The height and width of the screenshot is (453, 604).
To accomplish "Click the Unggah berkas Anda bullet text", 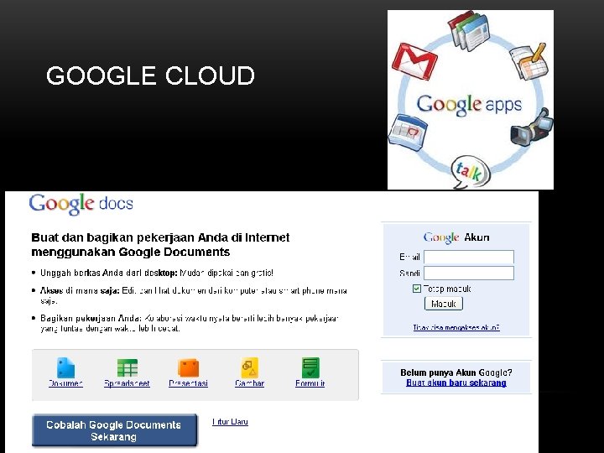I will tap(157, 273).
